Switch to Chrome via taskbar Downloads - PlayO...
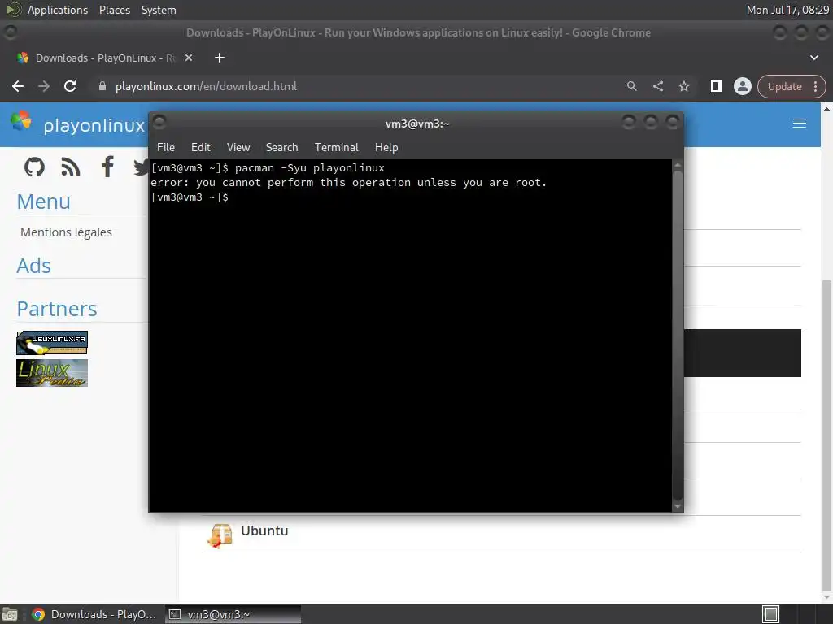 94,614
